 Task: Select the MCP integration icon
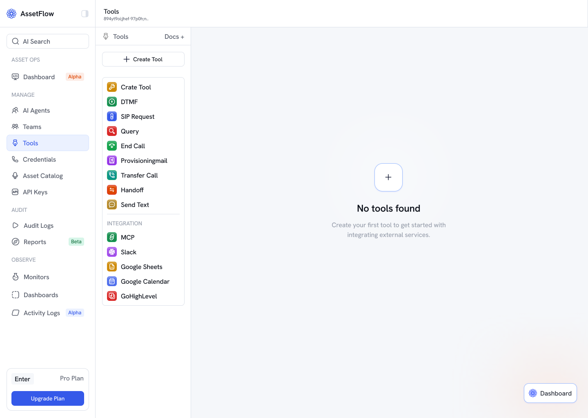[x=112, y=237]
